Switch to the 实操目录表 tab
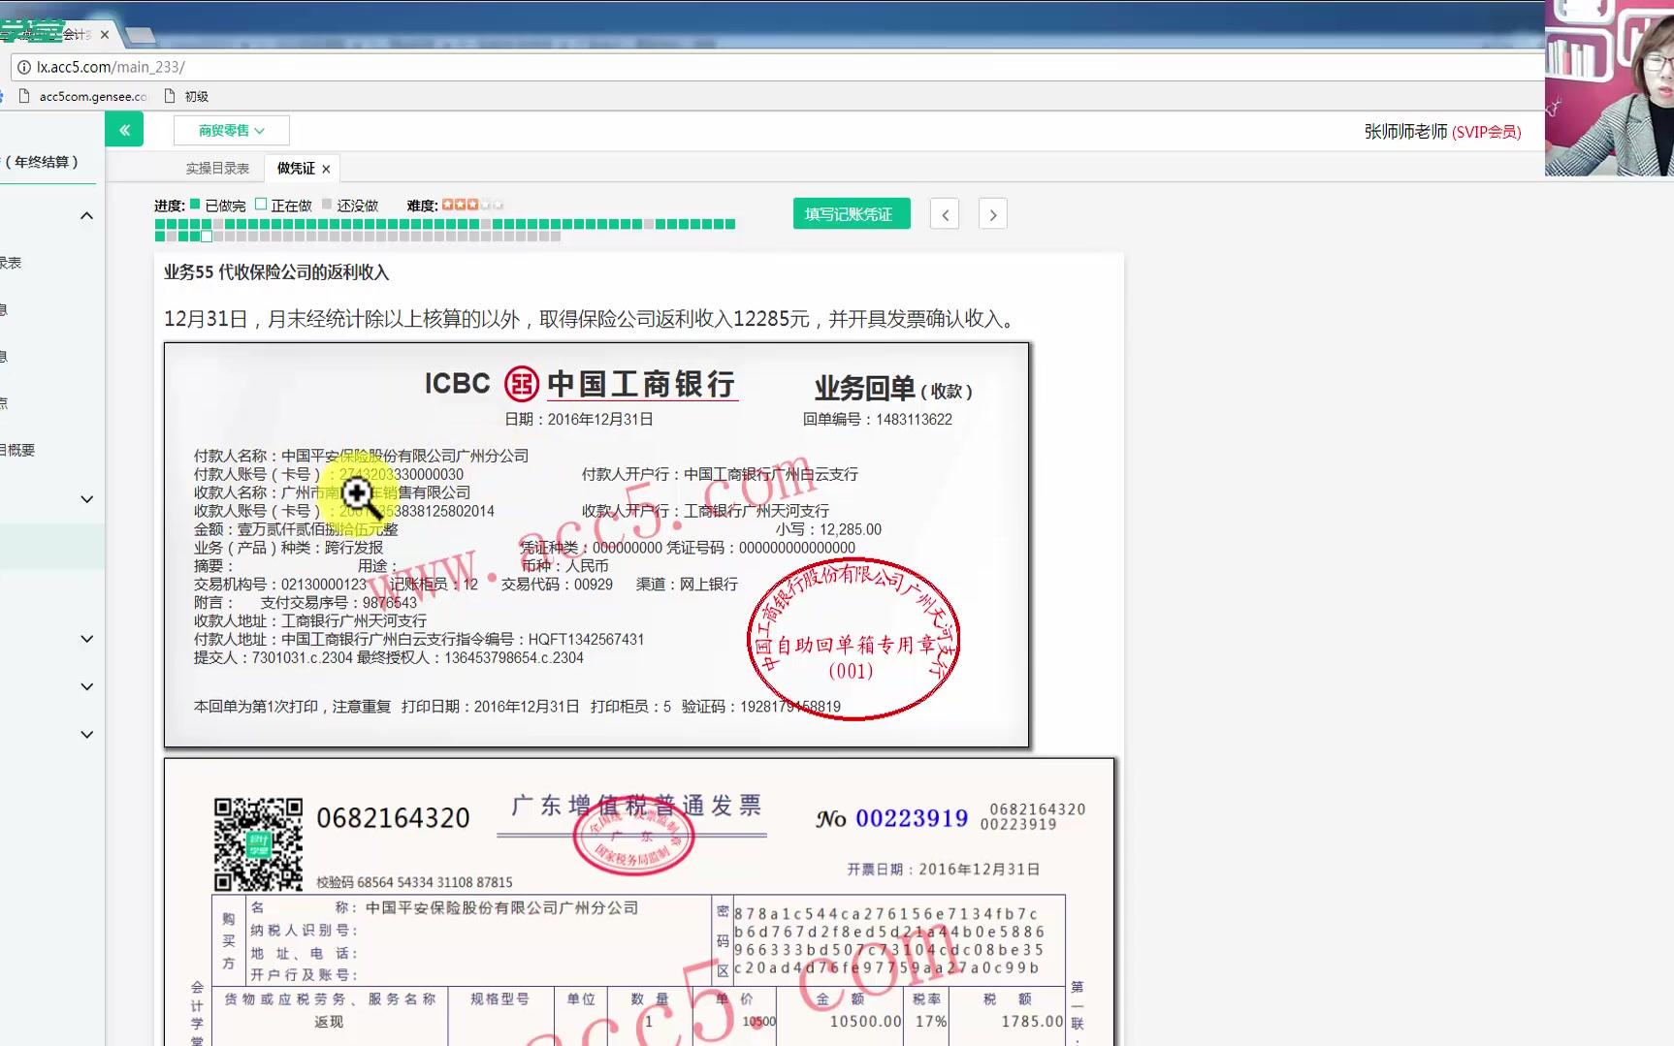This screenshot has height=1046, width=1674. point(217,169)
